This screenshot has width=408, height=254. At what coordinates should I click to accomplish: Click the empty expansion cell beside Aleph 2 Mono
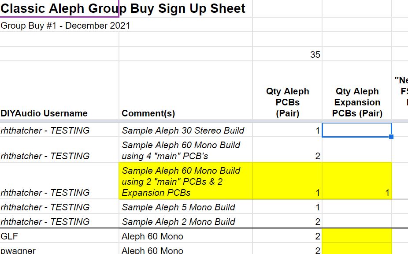click(357, 221)
